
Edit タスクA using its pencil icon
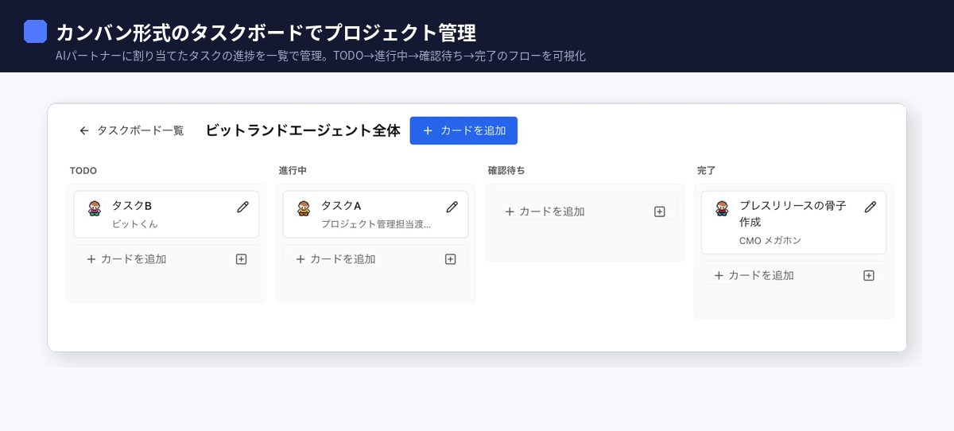[452, 207]
